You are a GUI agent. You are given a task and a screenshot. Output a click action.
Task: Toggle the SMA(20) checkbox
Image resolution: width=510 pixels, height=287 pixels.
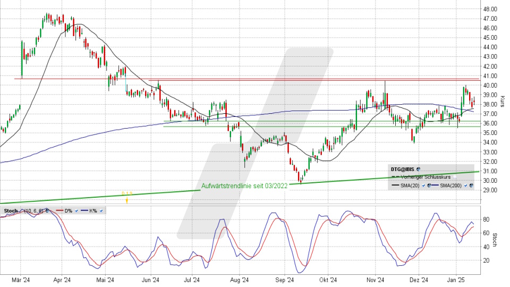tap(423, 185)
